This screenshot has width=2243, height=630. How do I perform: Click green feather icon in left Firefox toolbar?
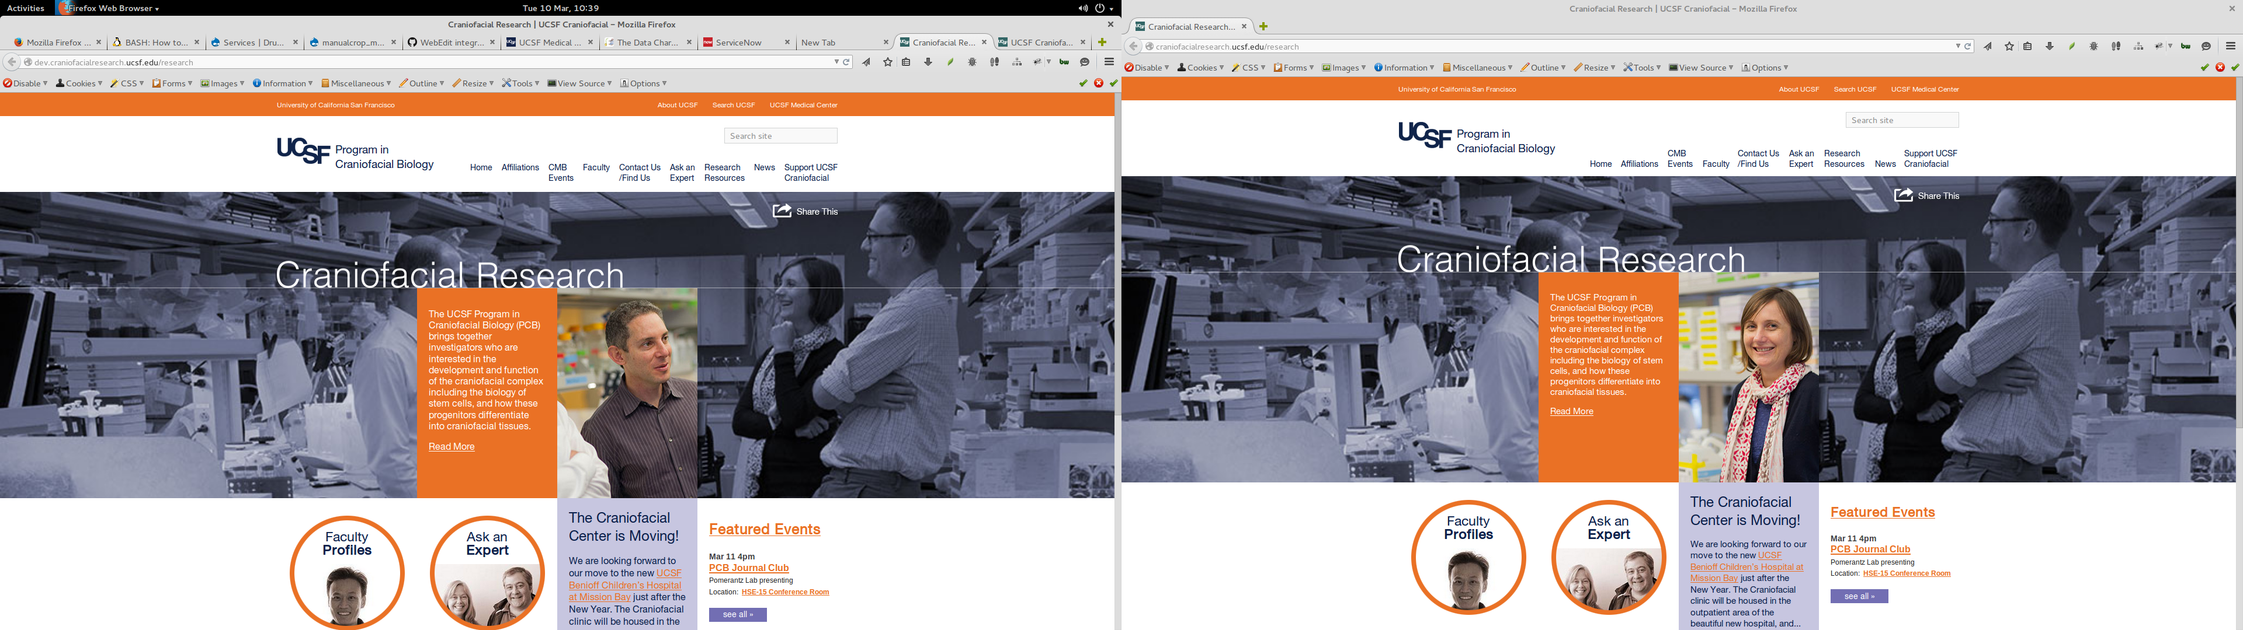[x=951, y=62]
